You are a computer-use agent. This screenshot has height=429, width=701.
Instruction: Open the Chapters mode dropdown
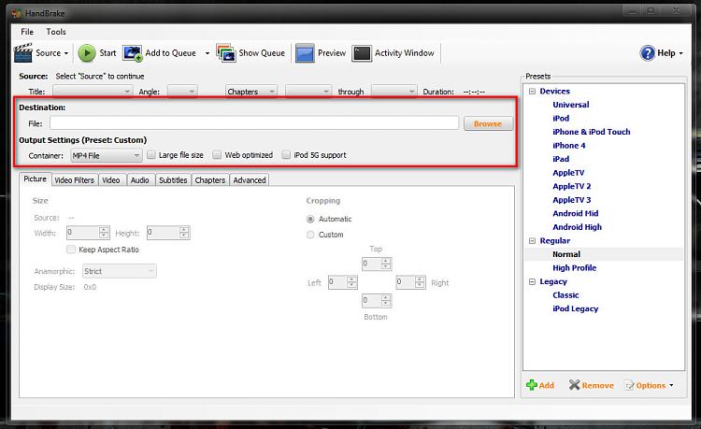click(x=251, y=92)
